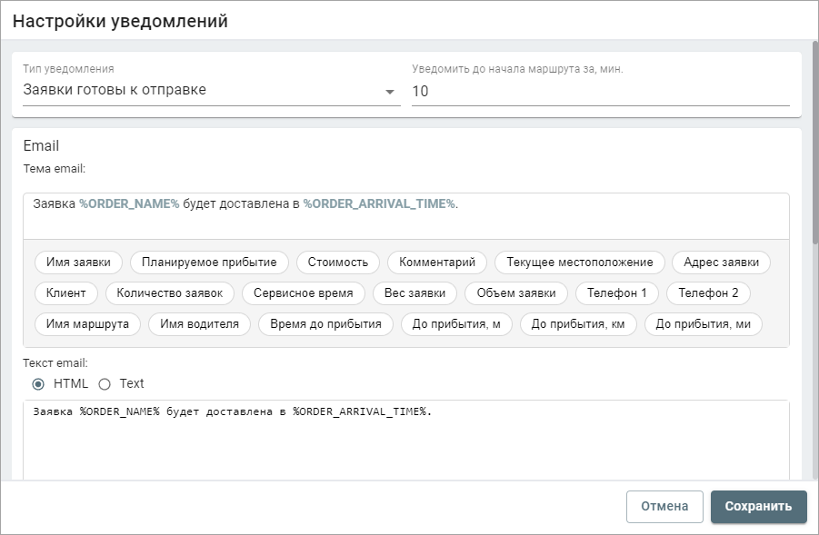Image resolution: width=819 pixels, height=535 pixels.
Task: Click the dialog vertical scrollbar
Action: click(815, 142)
